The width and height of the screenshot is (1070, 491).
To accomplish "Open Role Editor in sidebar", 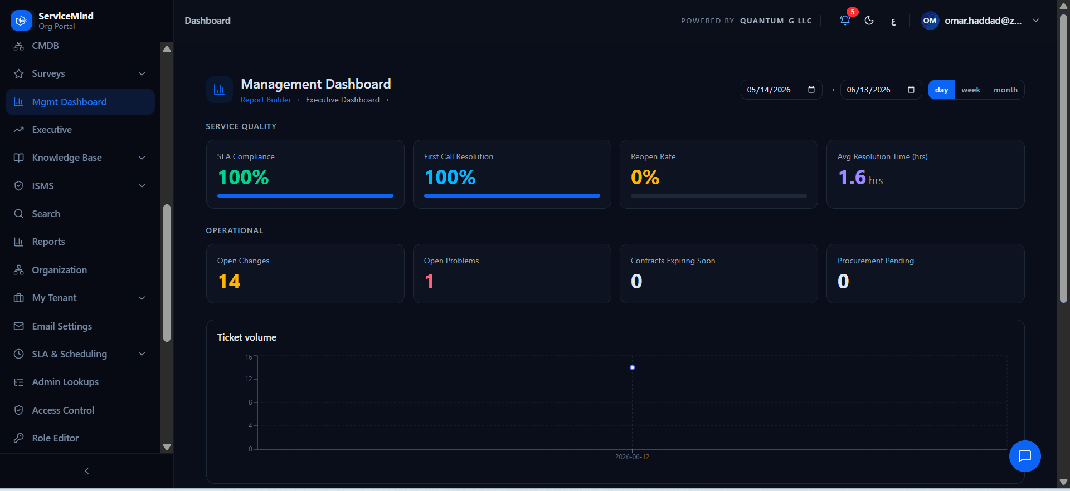I will coord(80,438).
